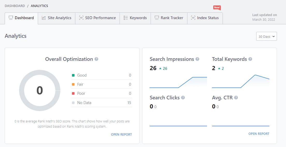Click the orange Fair color swatch
The height and width of the screenshot is (147, 286).
point(73,84)
